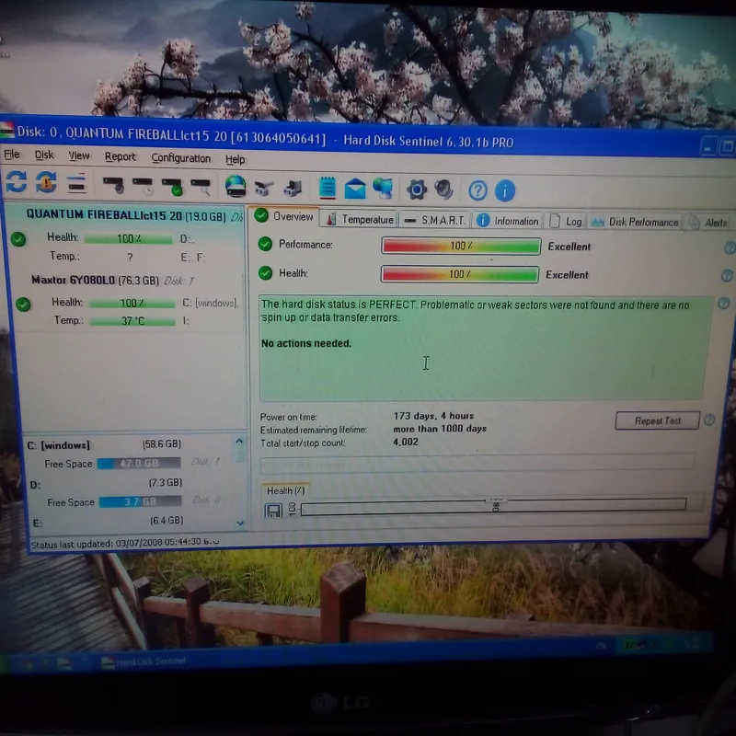Switch to the Disk Performance tab

635,222
